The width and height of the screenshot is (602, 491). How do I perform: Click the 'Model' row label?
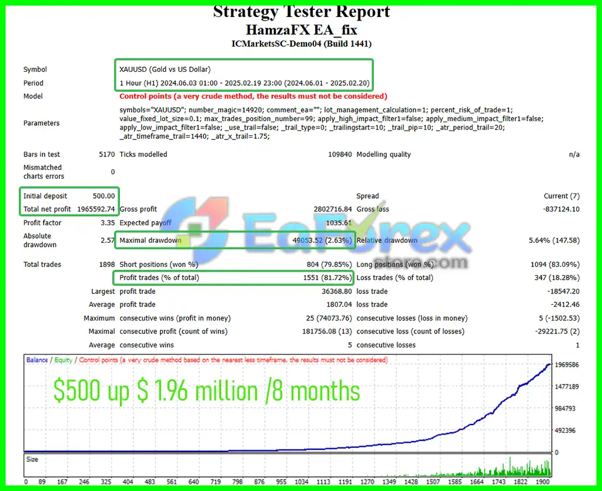click(x=33, y=96)
